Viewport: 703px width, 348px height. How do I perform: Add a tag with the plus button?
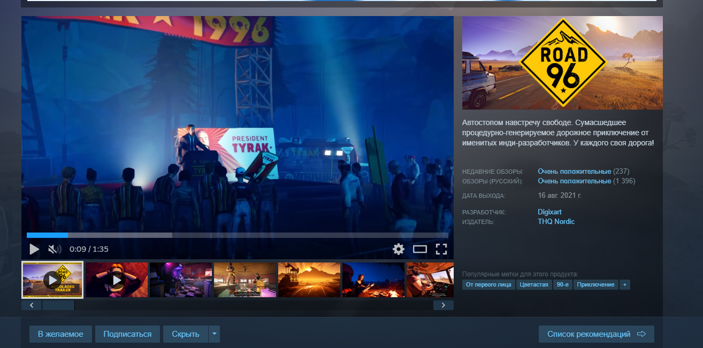pos(624,284)
